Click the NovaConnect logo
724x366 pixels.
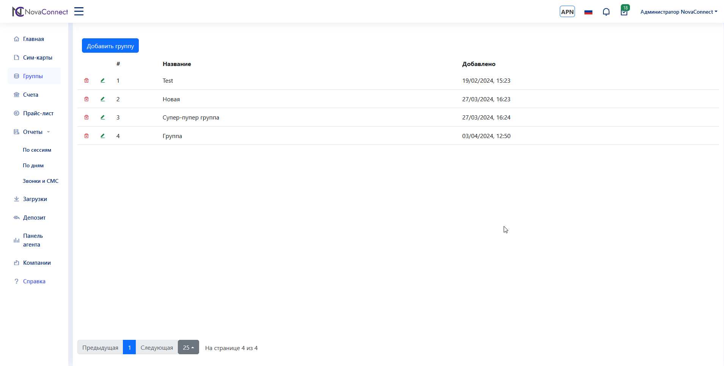click(x=40, y=12)
